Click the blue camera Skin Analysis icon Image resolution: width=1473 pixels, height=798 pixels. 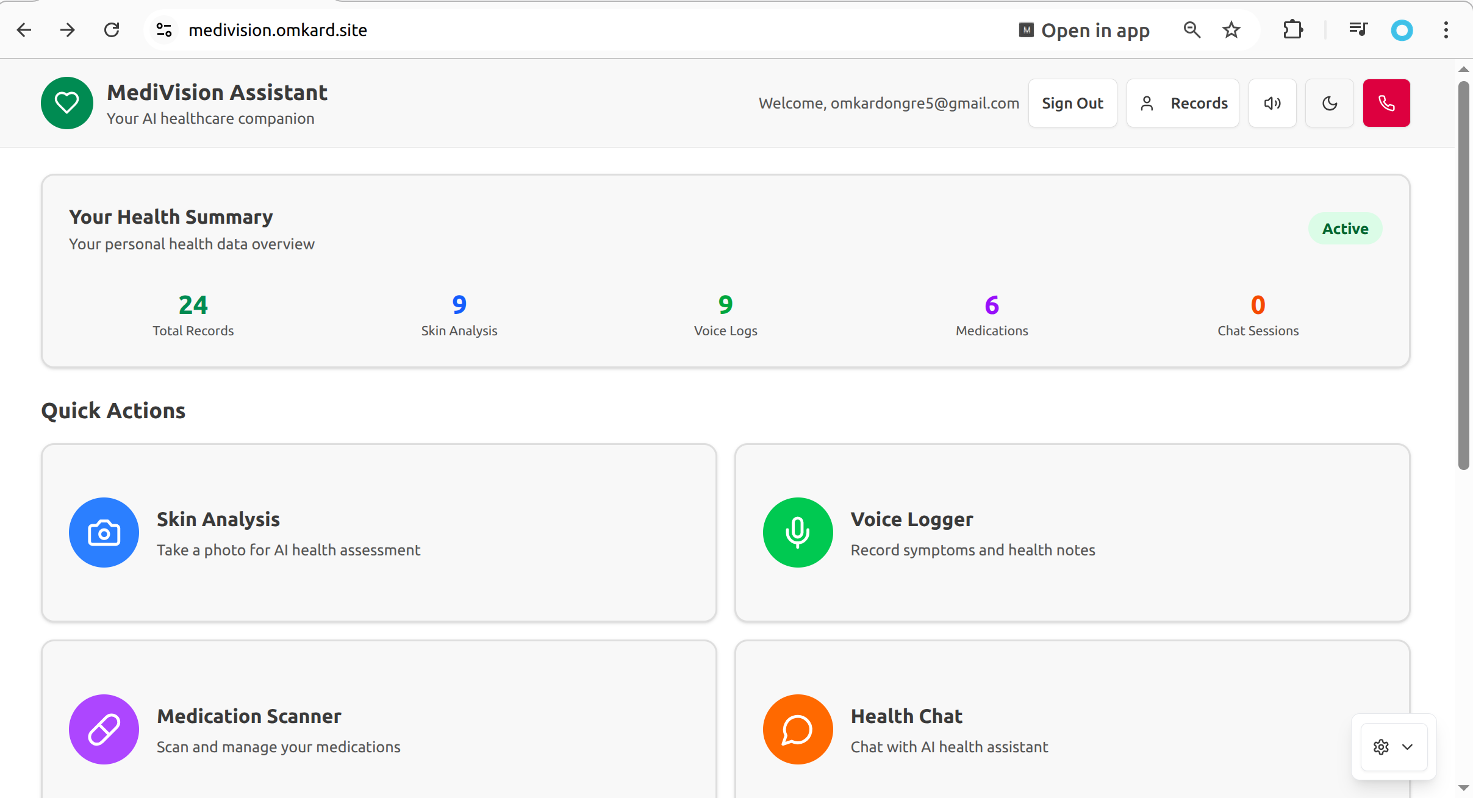point(104,532)
